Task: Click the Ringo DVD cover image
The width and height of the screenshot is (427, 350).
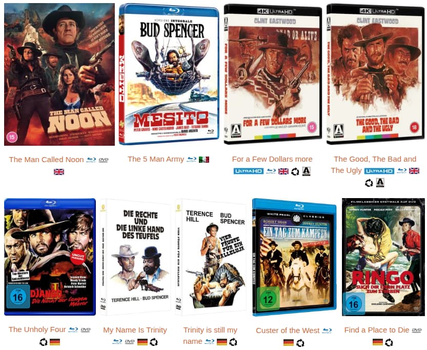Action: (x=383, y=257)
